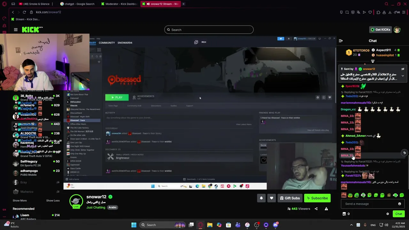Image resolution: width=409 pixels, height=230 pixels.
Task: Click the 6TOTORO9 top gifter entry
Action: pyautogui.click(x=357, y=52)
